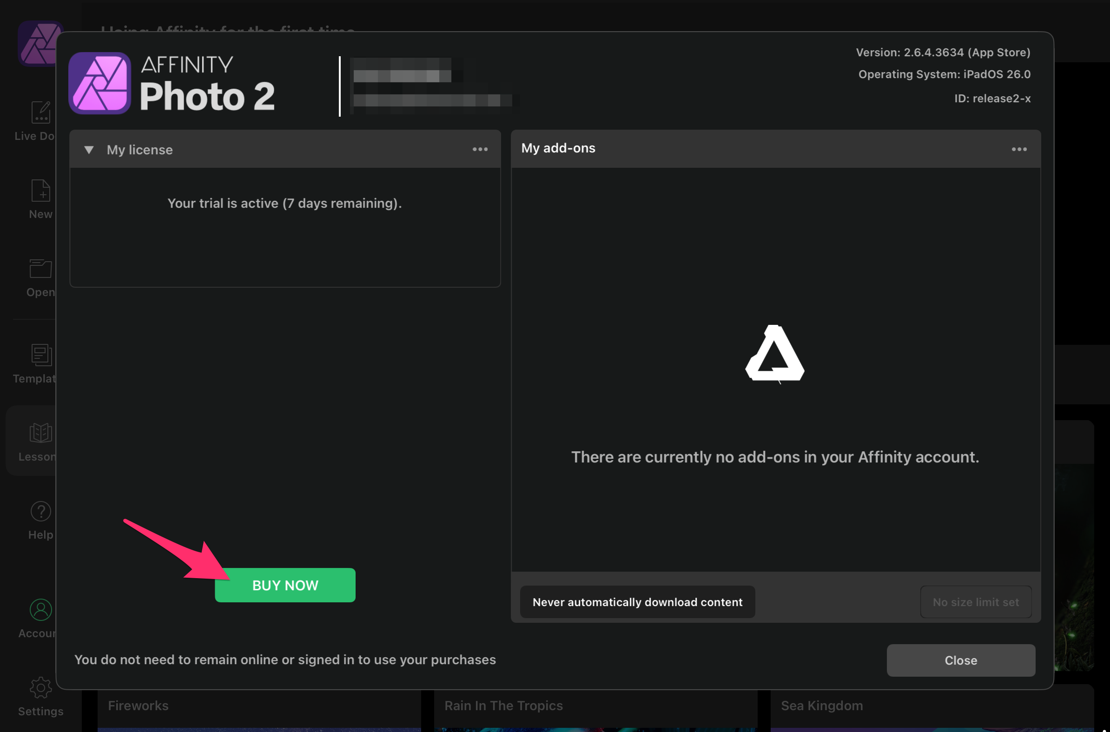Open My license three-dot options menu

tap(480, 149)
